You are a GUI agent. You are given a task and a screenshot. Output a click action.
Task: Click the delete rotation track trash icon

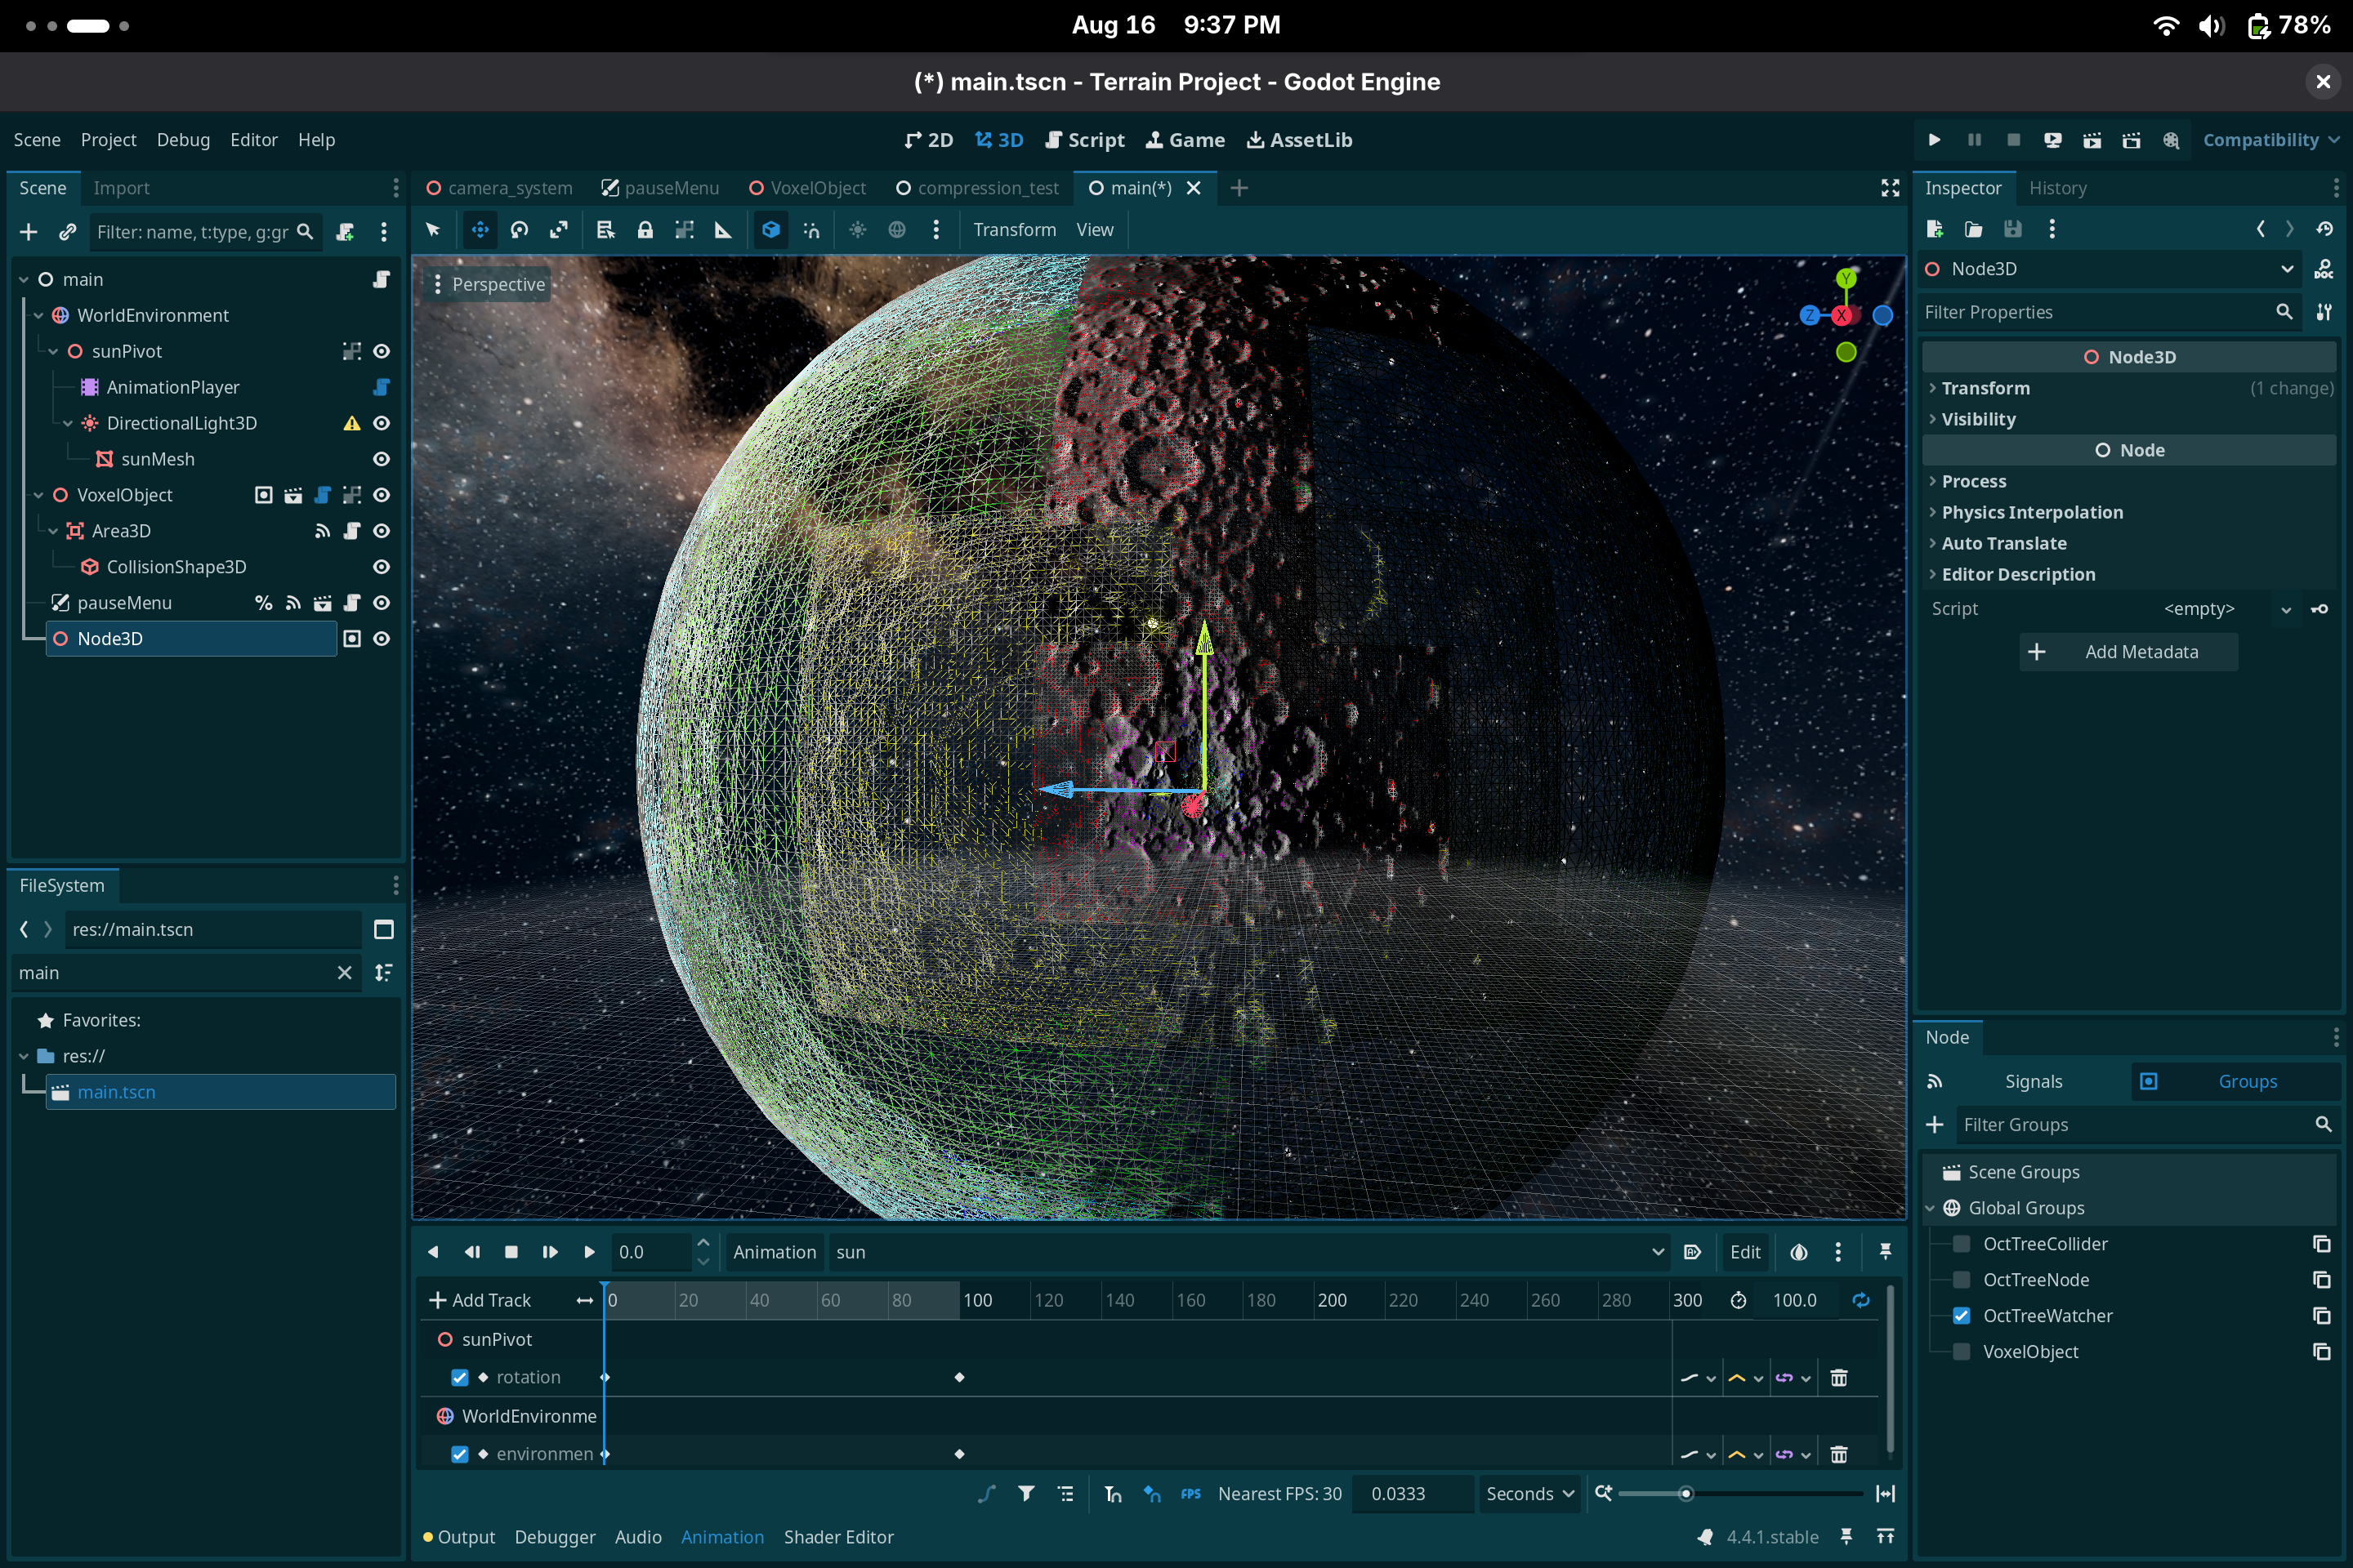click(x=1837, y=1378)
